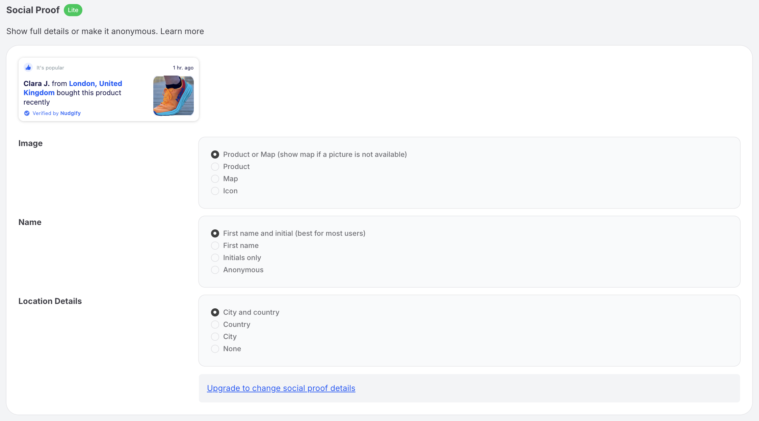759x421 pixels.
Task: Choose the Icon image option
Action: [215, 191]
